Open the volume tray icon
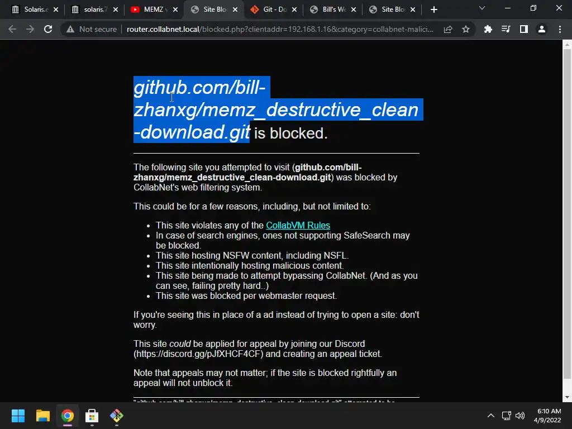 tap(520, 416)
